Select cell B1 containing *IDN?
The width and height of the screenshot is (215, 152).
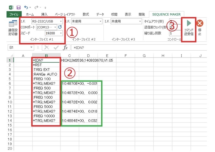point(46,60)
